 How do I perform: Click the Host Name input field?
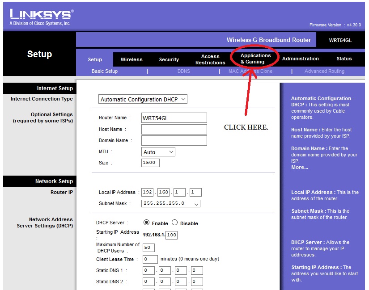click(x=174, y=129)
